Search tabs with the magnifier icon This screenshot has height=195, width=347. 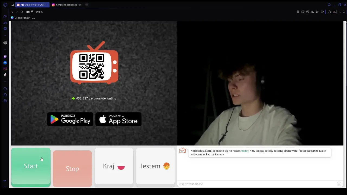point(329,5)
